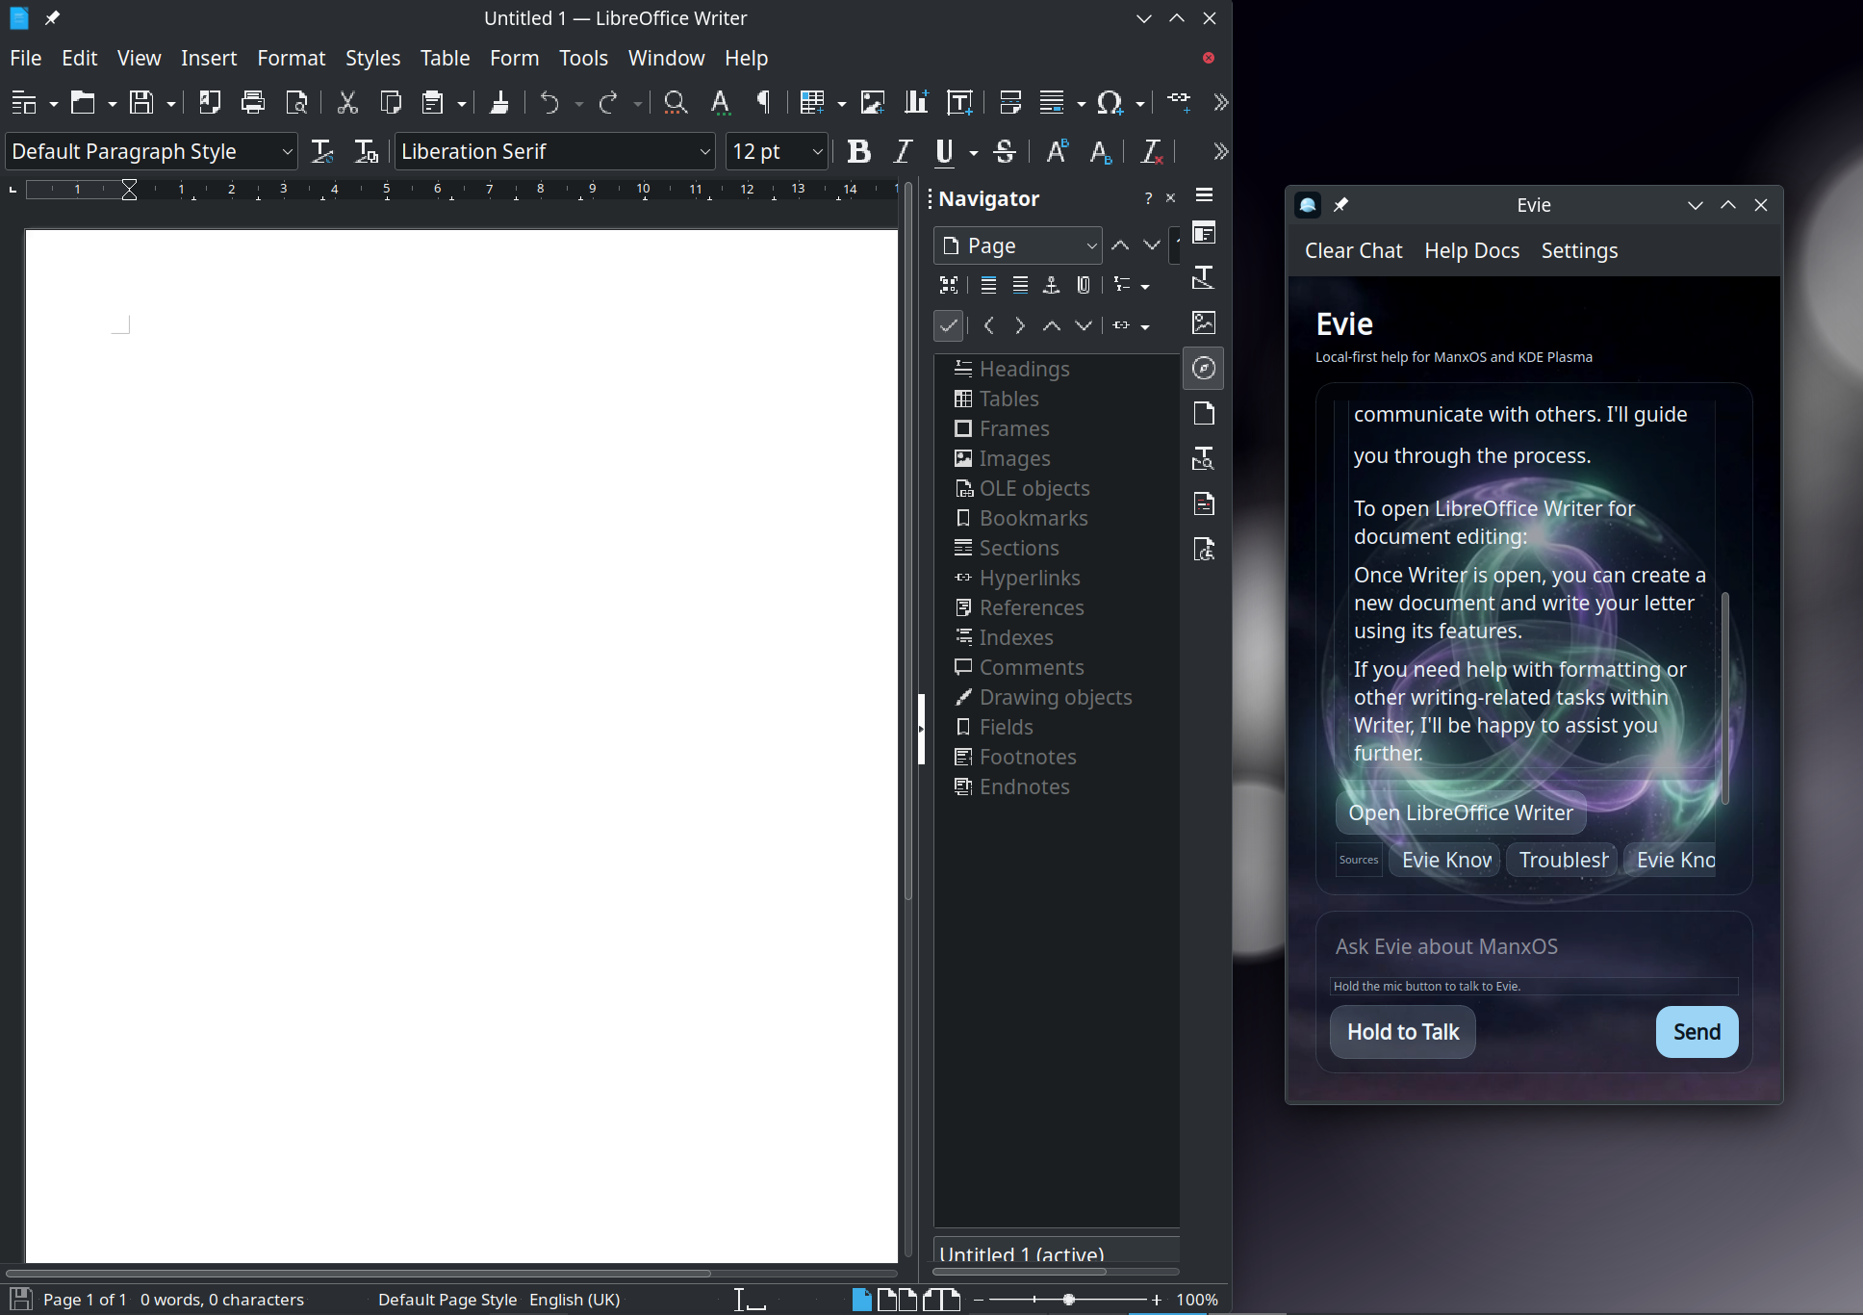This screenshot has height=1315, width=1863.
Task: Toggle Bold formatting
Action: tap(859, 151)
